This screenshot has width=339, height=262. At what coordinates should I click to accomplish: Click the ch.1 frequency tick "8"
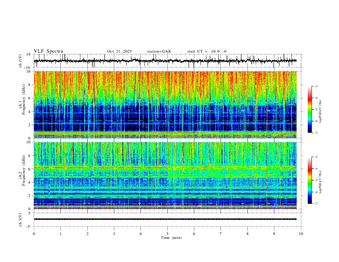click(x=30, y=85)
